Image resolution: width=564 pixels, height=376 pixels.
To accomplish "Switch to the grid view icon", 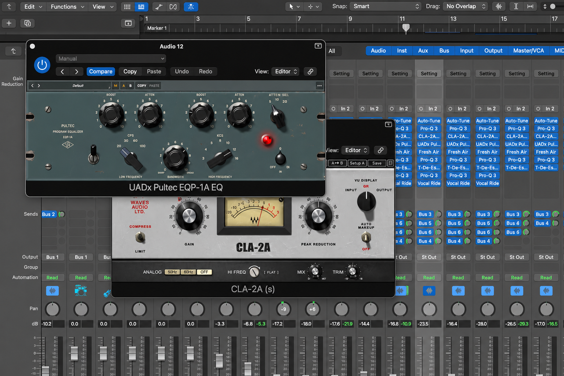I will pyautogui.click(x=127, y=7).
